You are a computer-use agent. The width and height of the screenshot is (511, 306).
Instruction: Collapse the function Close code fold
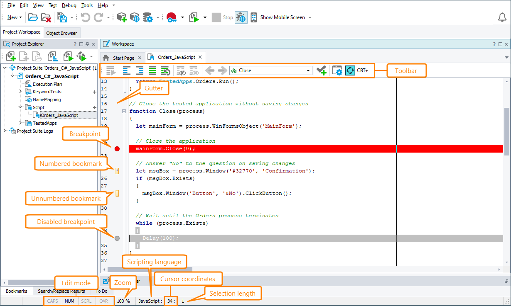[x=124, y=111]
